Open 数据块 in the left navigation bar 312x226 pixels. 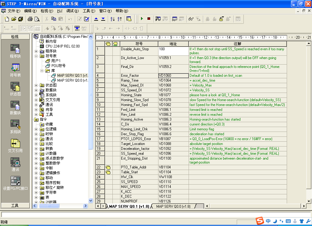[15, 108]
